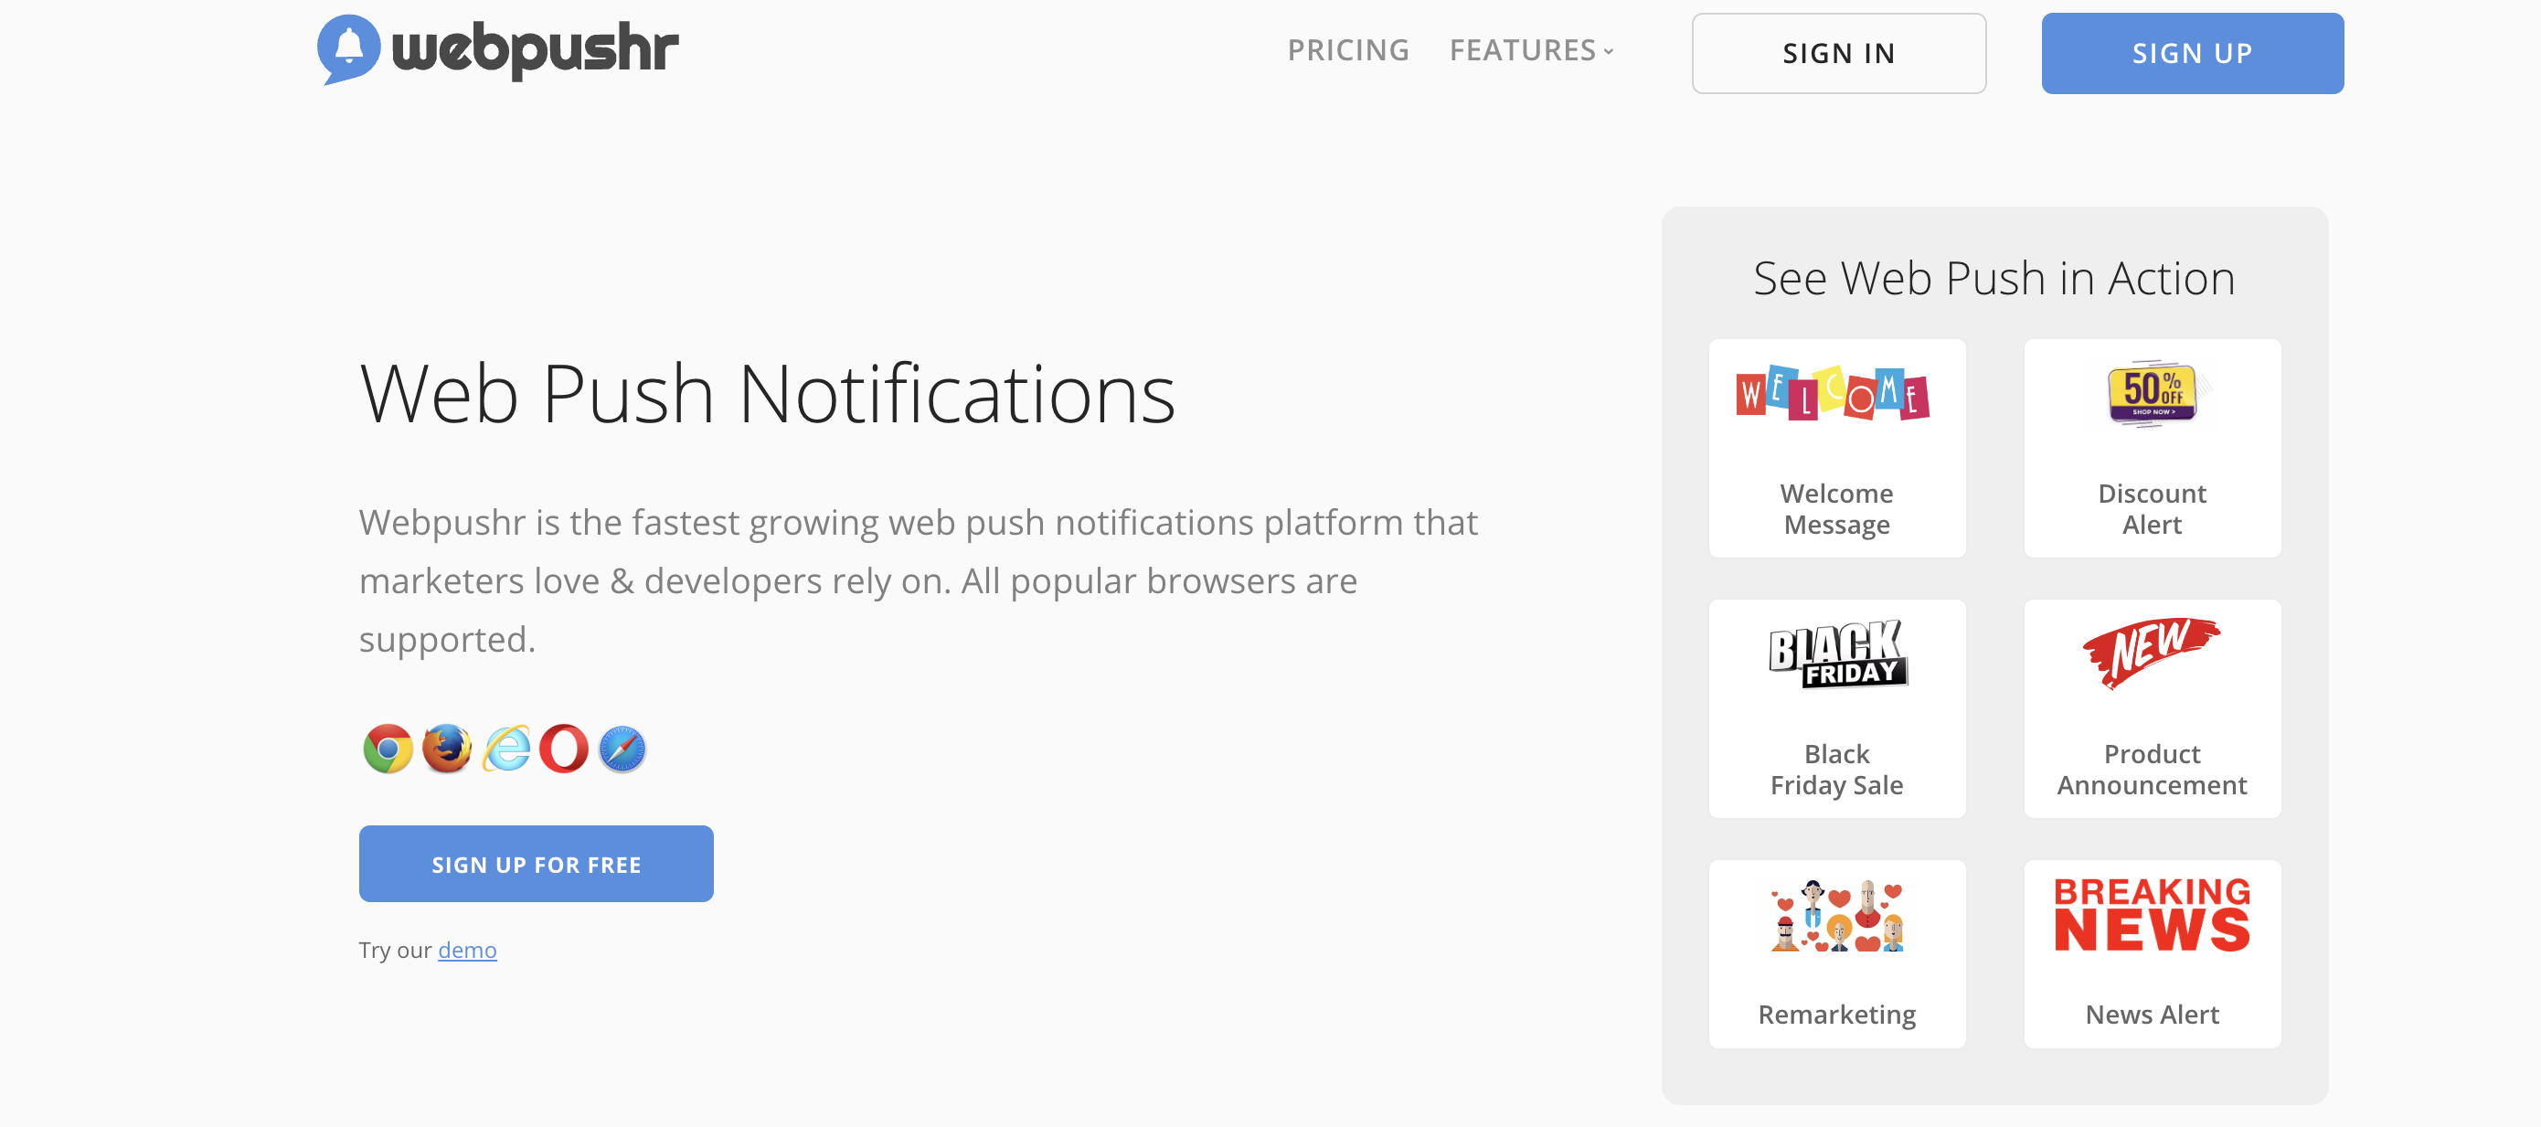
Task: Click the Internet Explorer browser icon
Action: click(x=506, y=750)
